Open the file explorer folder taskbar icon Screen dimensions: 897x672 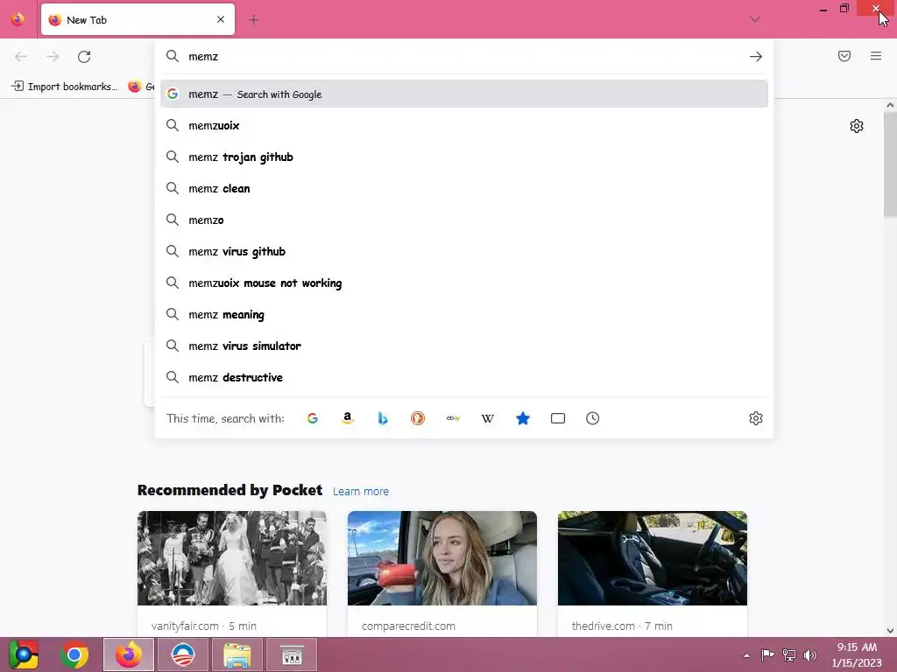click(x=237, y=654)
